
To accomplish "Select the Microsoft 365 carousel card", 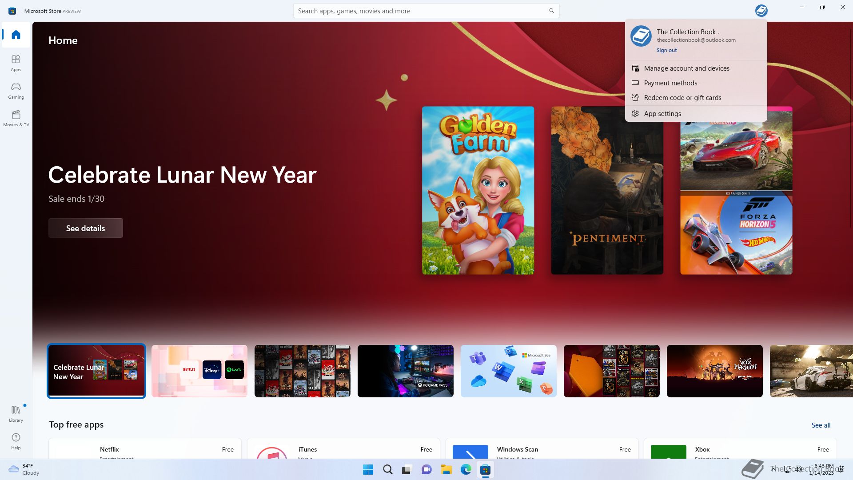I will (x=509, y=371).
